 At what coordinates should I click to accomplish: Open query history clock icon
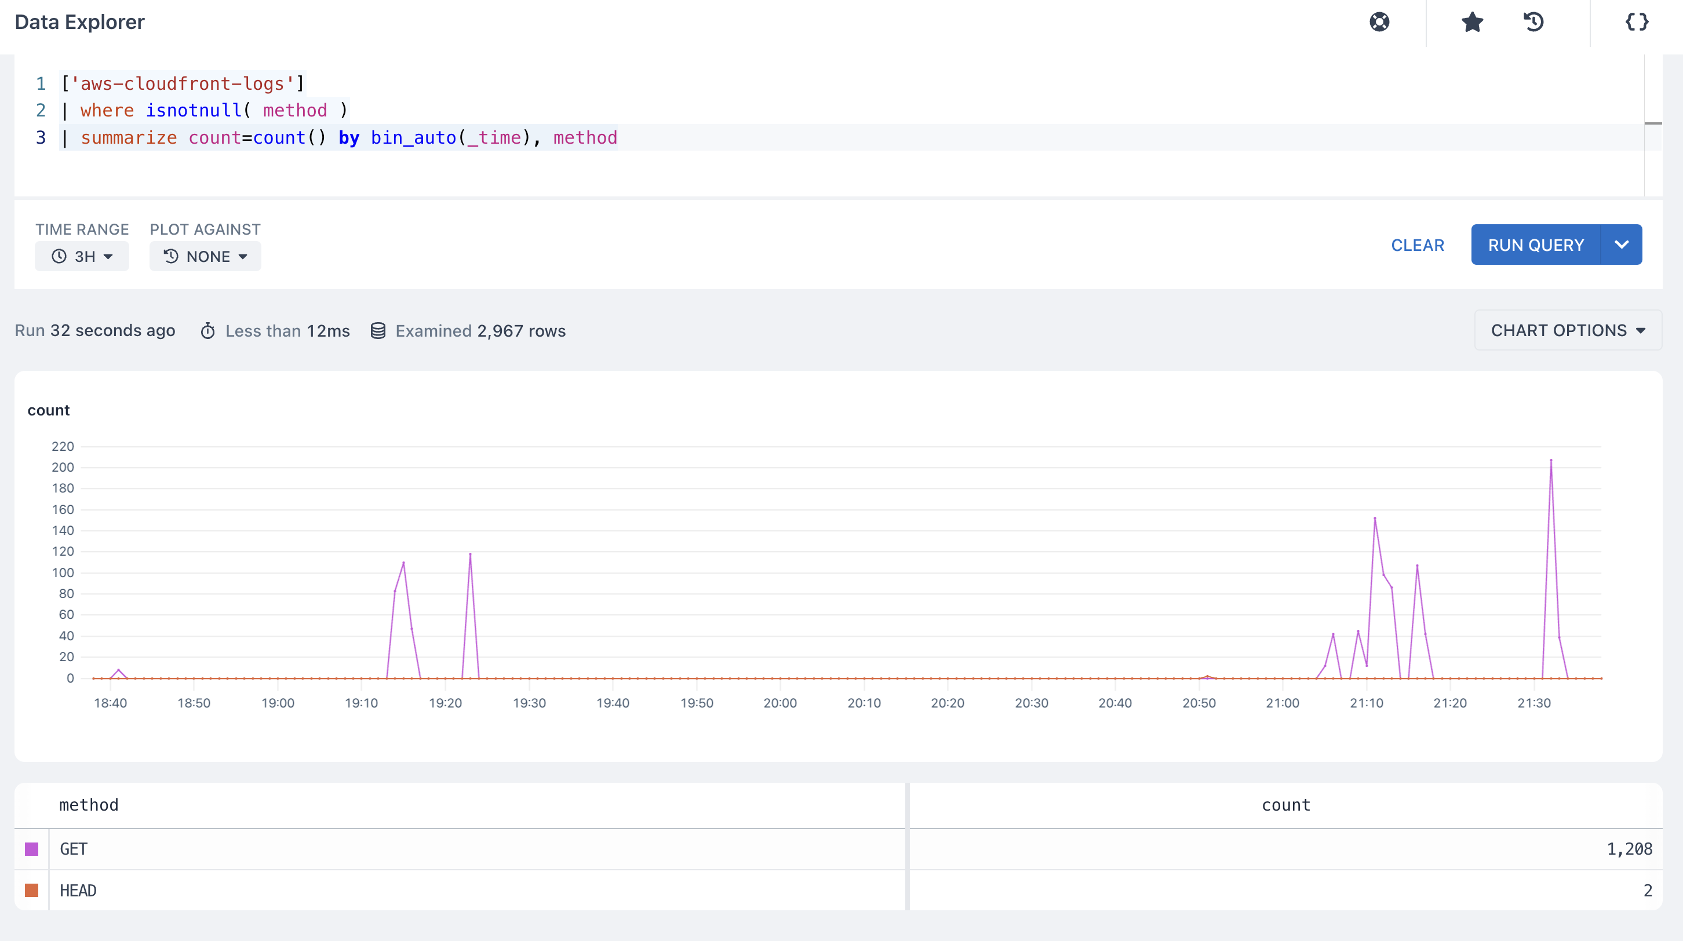click(1533, 22)
